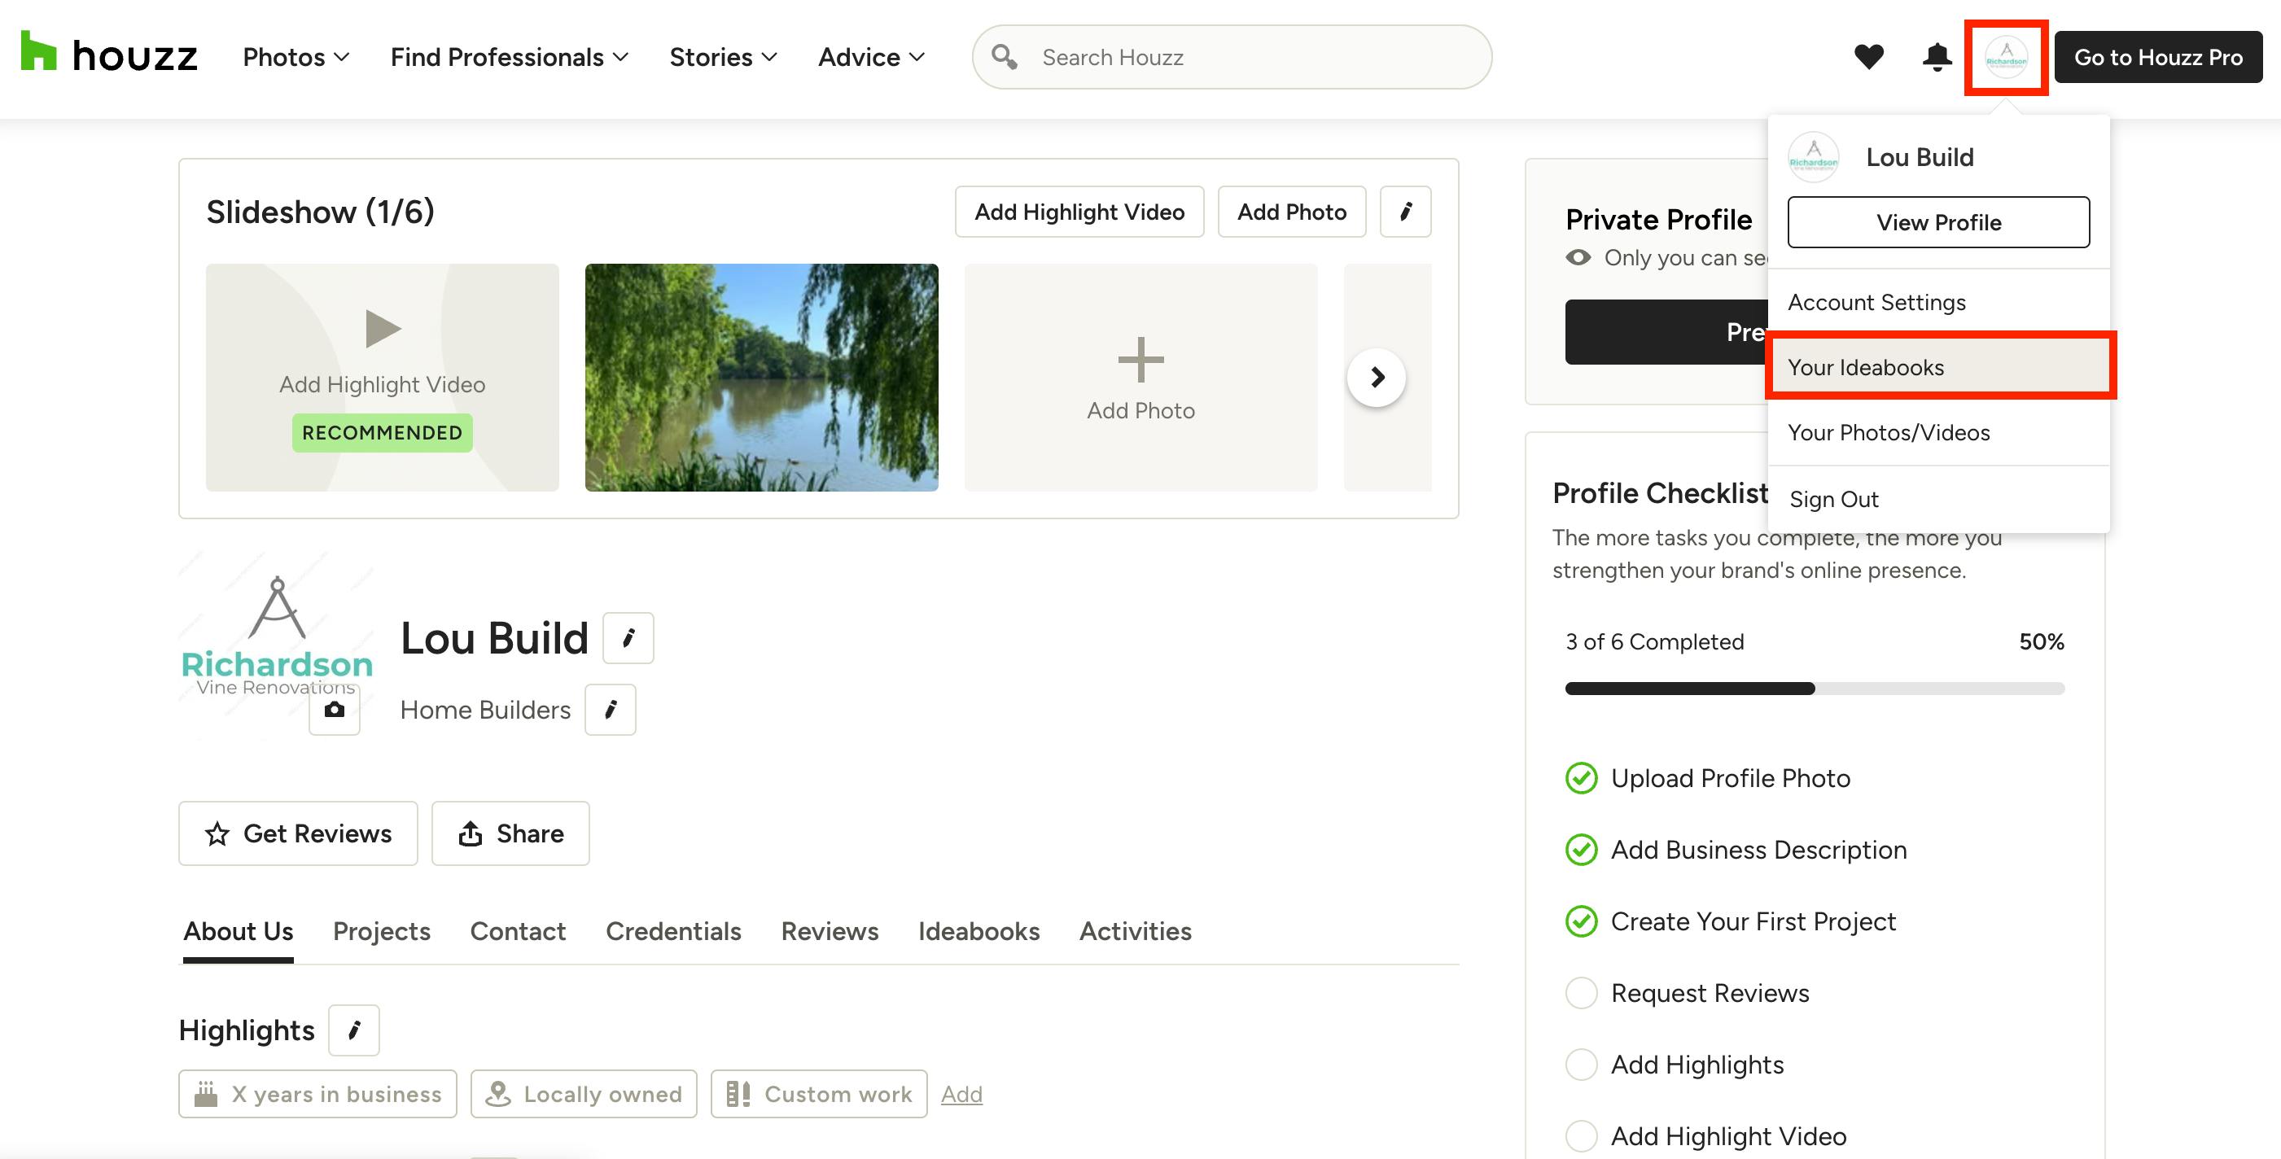Edit Highlights section pencil icon
The image size is (2281, 1159).
click(353, 1030)
